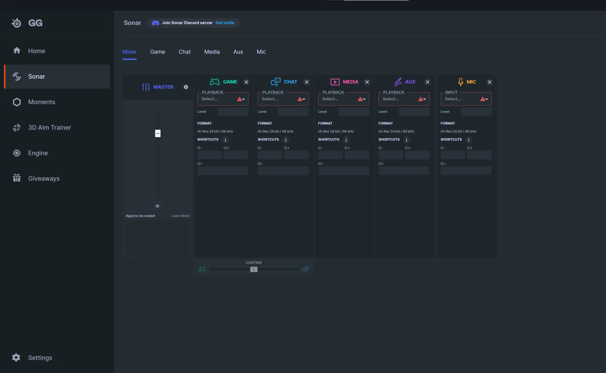Viewport: 606px width, 373px height.
Task: Set Chat mute shortcut field
Action: point(283,171)
